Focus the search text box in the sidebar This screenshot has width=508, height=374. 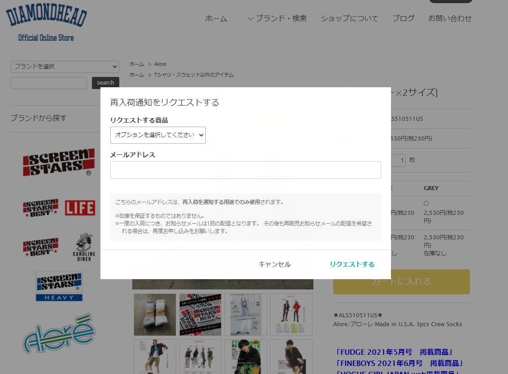coord(49,83)
